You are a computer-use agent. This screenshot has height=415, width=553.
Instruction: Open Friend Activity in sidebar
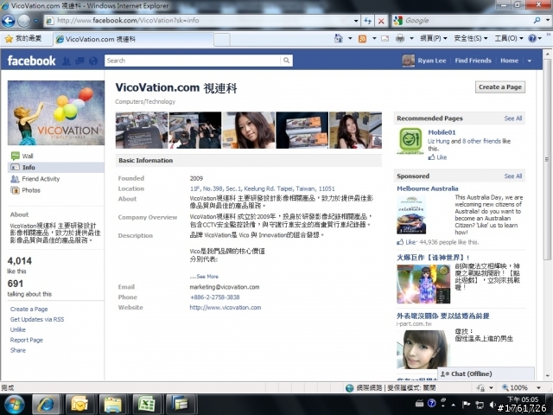tap(41, 179)
